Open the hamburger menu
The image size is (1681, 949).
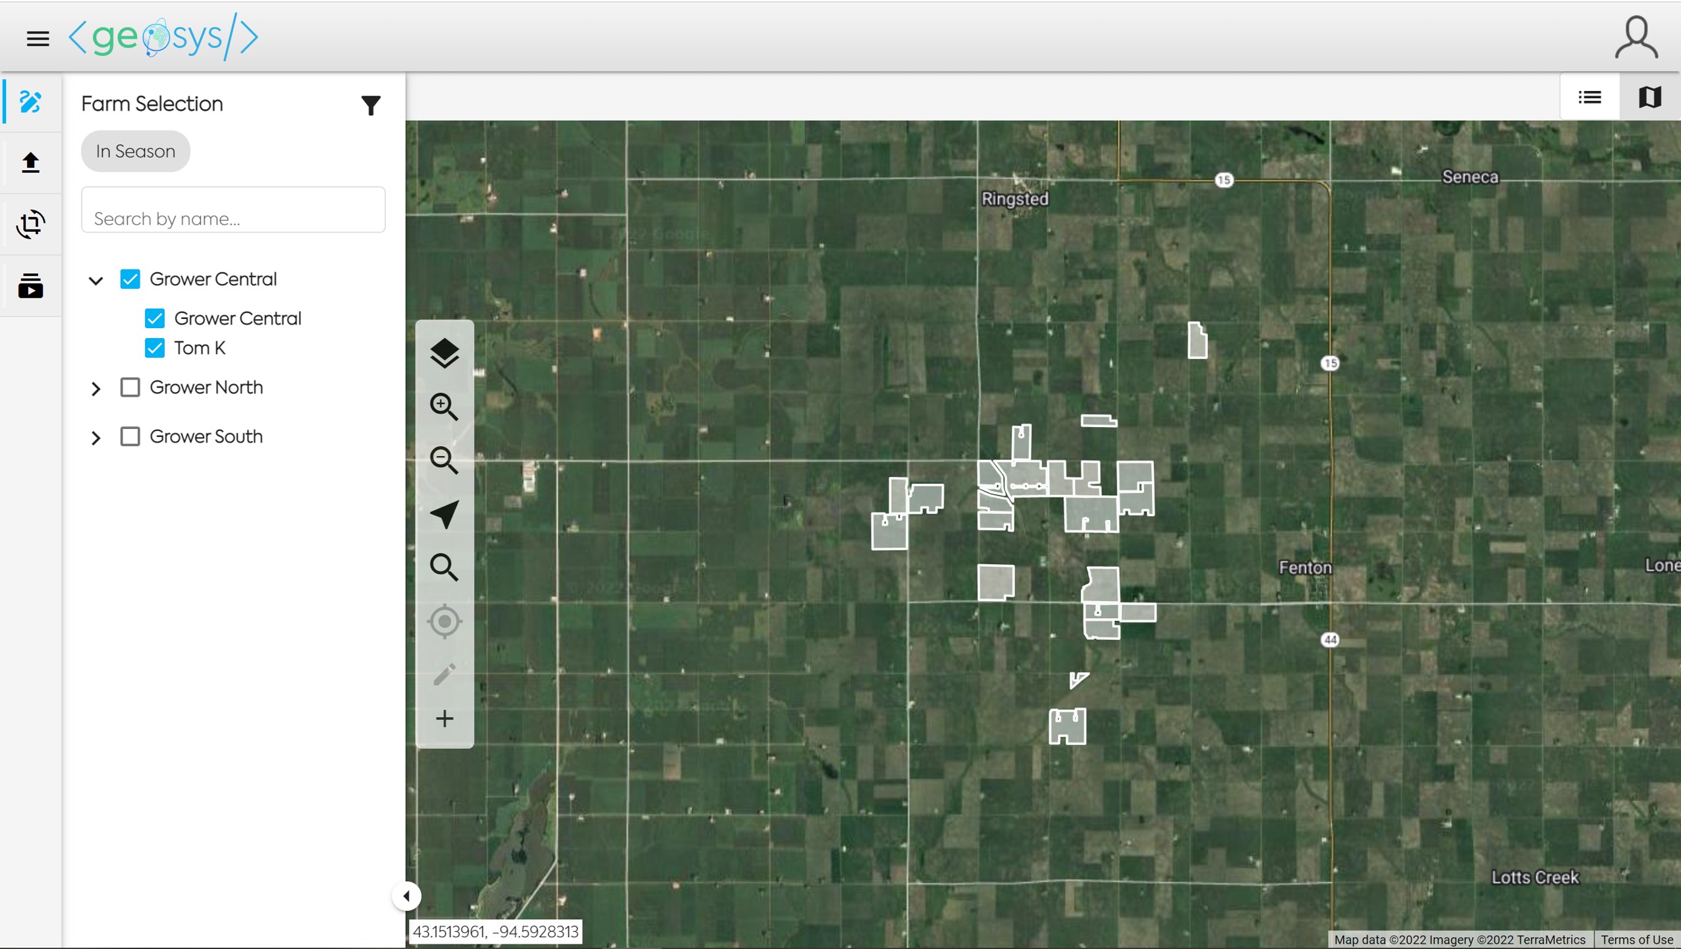pyautogui.click(x=38, y=38)
